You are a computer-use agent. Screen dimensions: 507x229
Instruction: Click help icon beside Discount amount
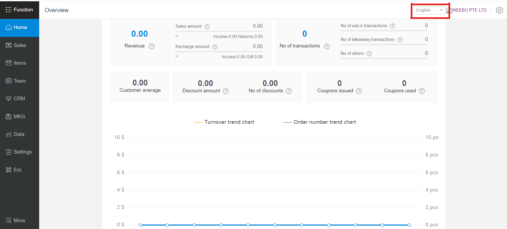[x=226, y=91]
